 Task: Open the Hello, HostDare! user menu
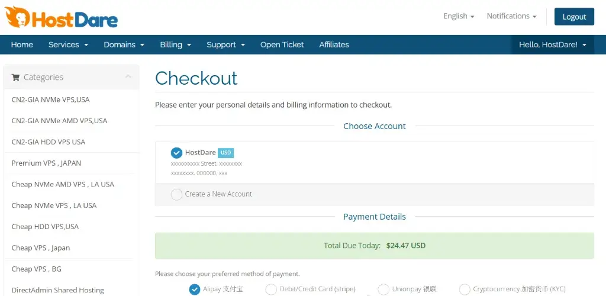click(553, 45)
